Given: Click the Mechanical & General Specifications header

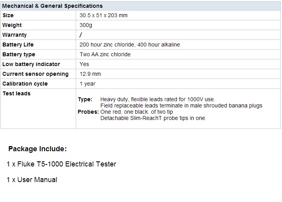Looking at the screenshot, I should click(x=53, y=6).
